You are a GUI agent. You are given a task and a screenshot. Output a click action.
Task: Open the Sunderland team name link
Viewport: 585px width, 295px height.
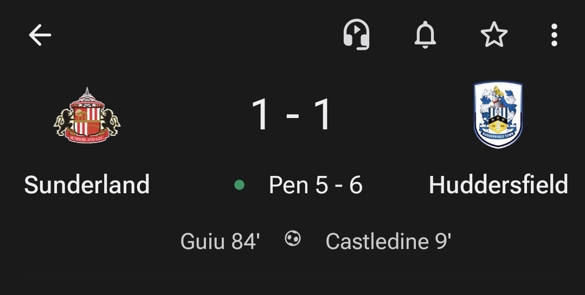[87, 185]
